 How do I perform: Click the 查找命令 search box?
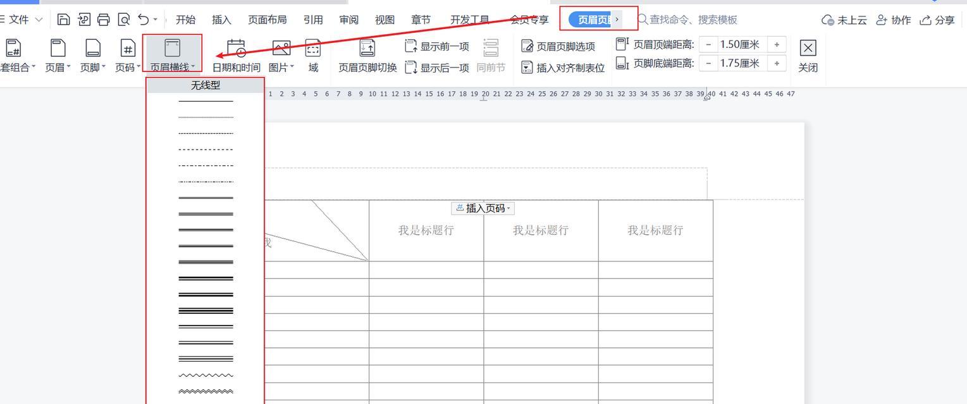click(x=688, y=20)
